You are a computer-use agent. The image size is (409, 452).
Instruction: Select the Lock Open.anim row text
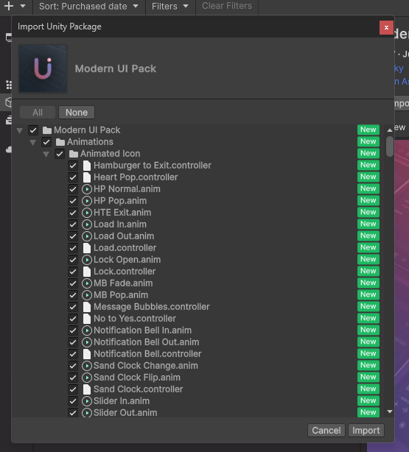coord(127,260)
